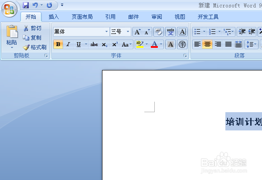Open the 开发工具 tab
This screenshot has width=262, height=180.
pyautogui.click(x=208, y=17)
